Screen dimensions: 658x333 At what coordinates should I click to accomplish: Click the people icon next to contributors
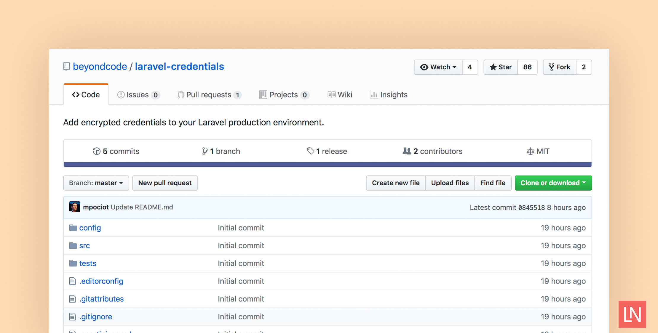coord(407,151)
